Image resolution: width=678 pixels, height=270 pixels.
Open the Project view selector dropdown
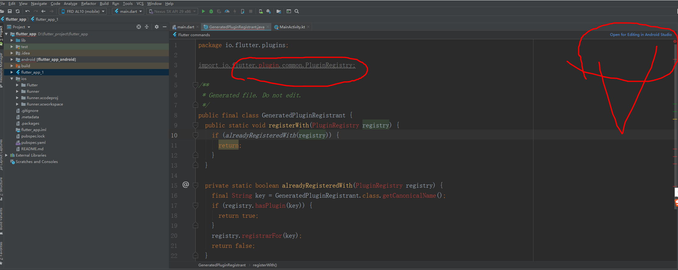click(x=19, y=27)
